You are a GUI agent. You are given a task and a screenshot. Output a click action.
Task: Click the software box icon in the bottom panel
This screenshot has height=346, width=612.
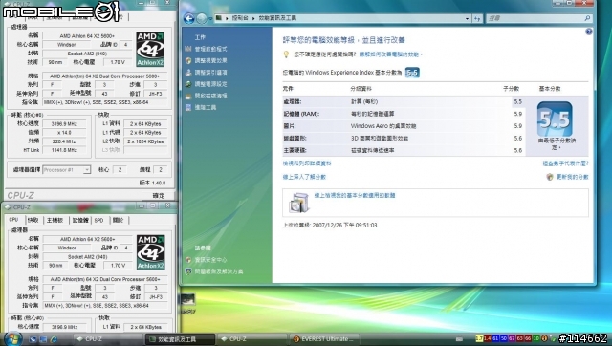click(299, 203)
